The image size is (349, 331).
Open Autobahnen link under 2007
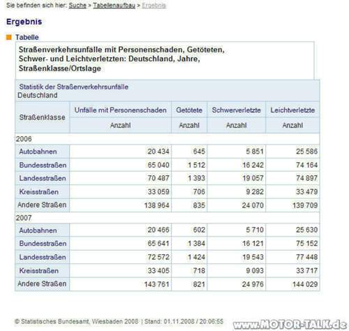pyautogui.click(x=38, y=230)
